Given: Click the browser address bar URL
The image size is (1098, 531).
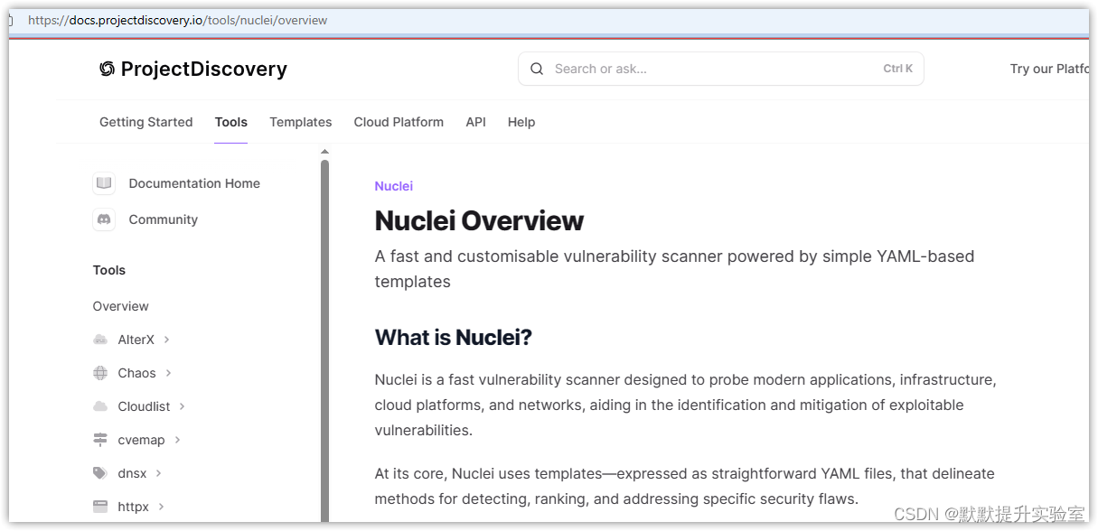Looking at the screenshot, I should click(x=178, y=20).
